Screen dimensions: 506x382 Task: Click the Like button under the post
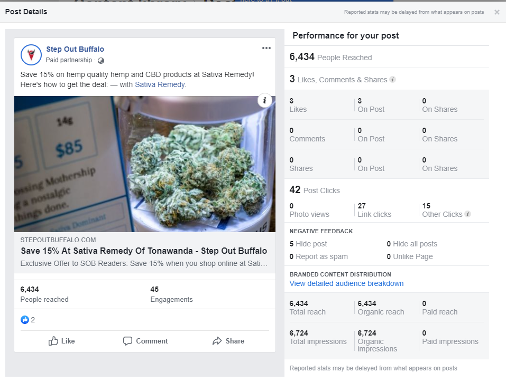pos(62,341)
